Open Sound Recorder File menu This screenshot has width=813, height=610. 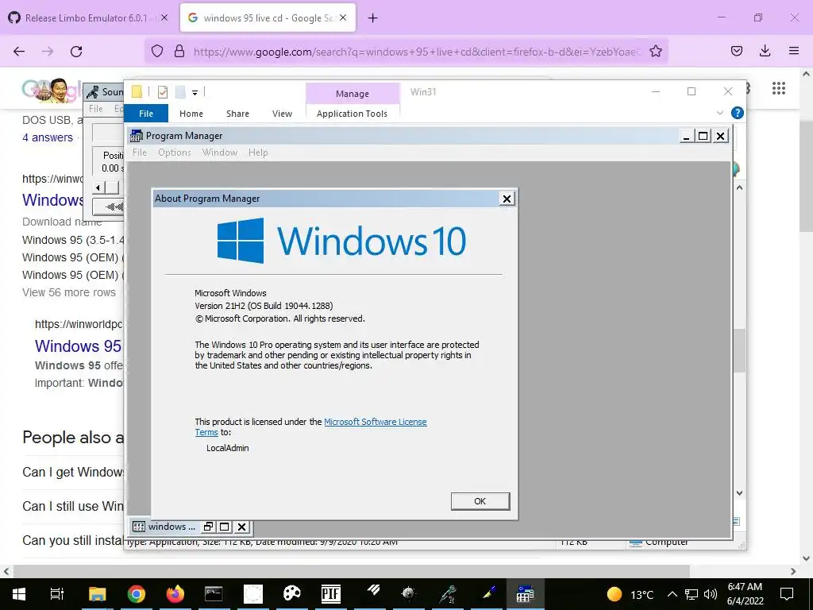click(x=96, y=108)
